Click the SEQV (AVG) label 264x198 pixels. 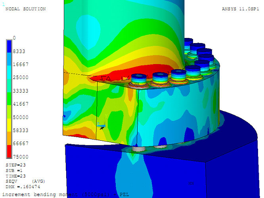point(25,181)
